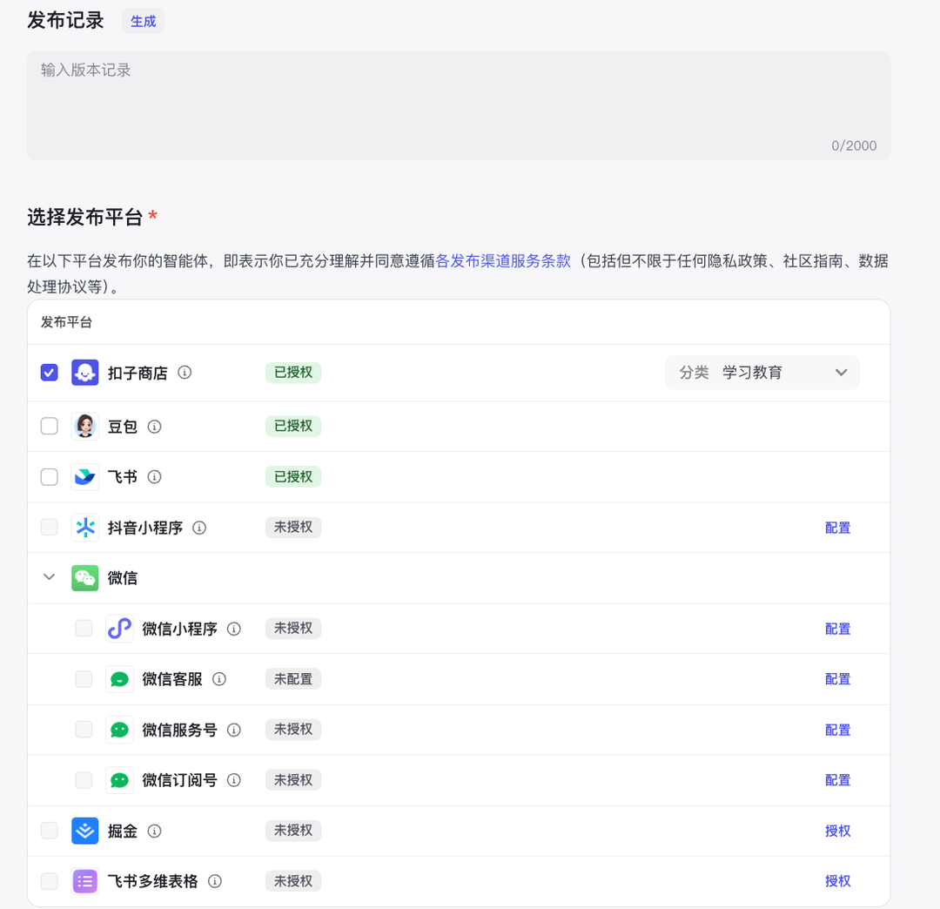Image resolution: width=940 pixels, height=909 pixels.
Task: Show info for 微信服务号
Action: (234, 730)
